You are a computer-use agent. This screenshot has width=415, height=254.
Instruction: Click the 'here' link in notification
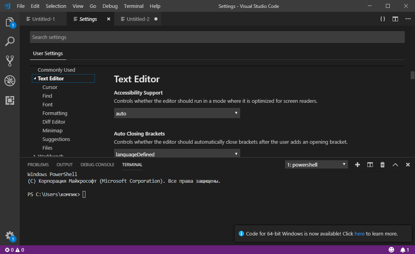tap(359, 234)
